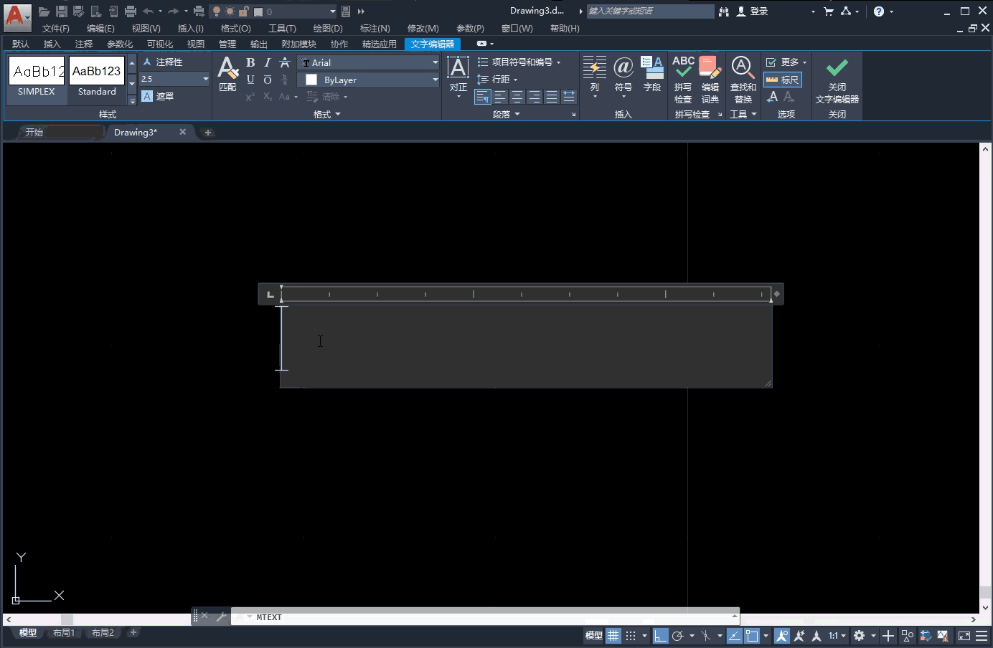Viewport: 993px width, 648px height.
Task: Insert a Field (字段) in text
Action: pos(651,75)
